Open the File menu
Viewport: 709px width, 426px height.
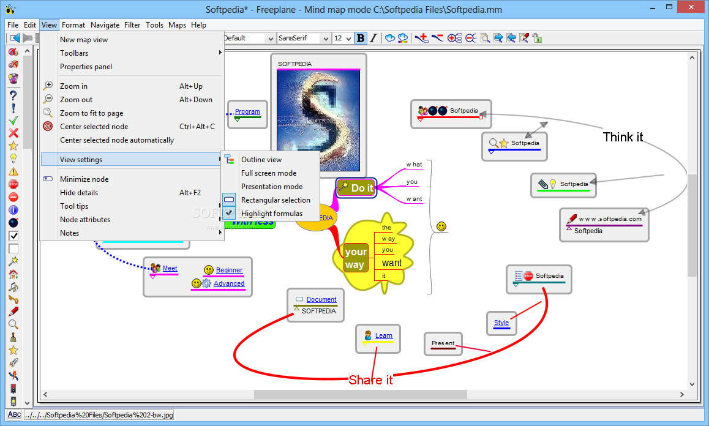coord(13,25)
